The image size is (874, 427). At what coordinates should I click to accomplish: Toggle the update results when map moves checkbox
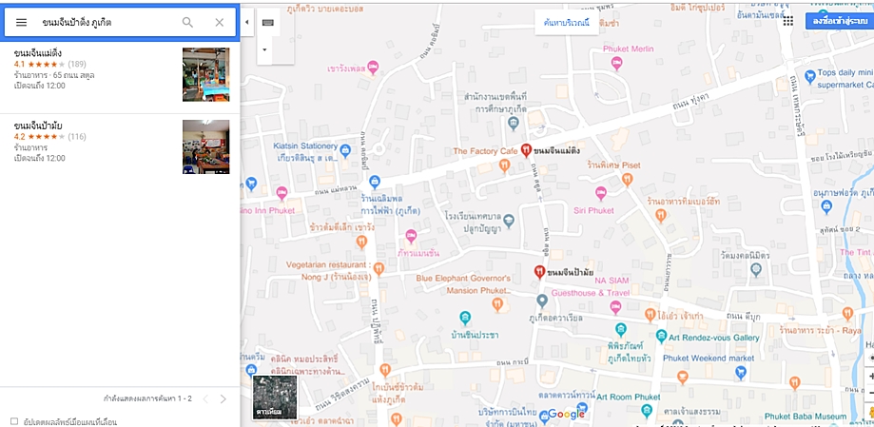(14, 421)
